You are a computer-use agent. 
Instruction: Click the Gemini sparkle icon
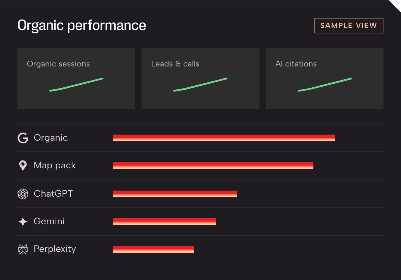(23, 221)
